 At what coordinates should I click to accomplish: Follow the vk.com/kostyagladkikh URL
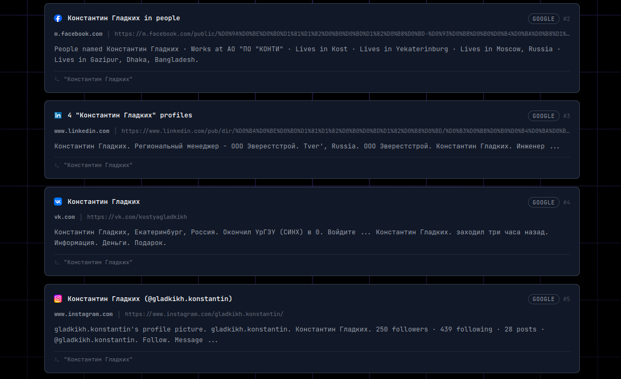point(137,217)
